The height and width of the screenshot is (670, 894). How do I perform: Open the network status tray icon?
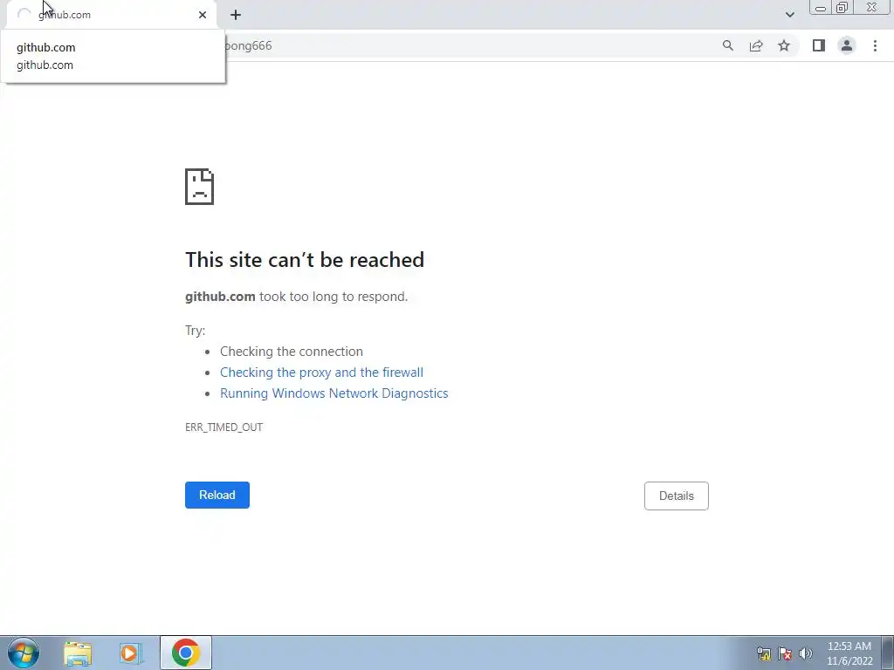(x=764, y=653)
